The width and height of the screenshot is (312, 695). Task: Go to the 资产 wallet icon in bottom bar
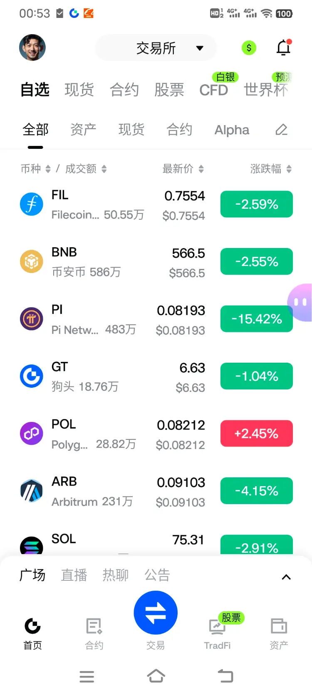click(x=279, y=626)
